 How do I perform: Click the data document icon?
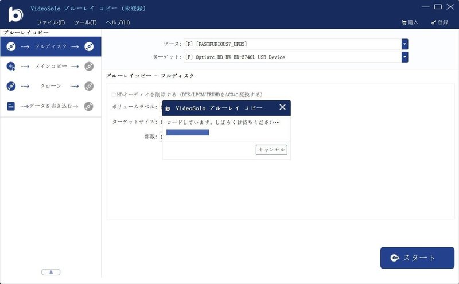(11, 106)
